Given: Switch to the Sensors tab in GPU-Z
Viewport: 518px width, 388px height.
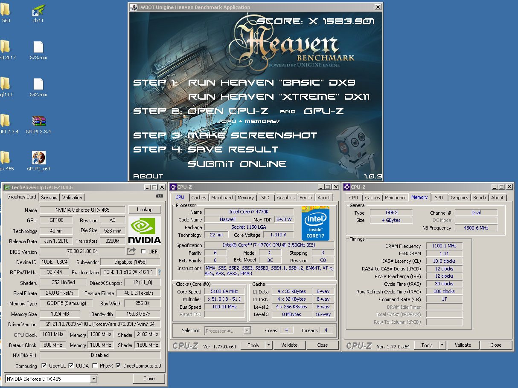Looking at the screenshot, I should [x=49, y=198].
